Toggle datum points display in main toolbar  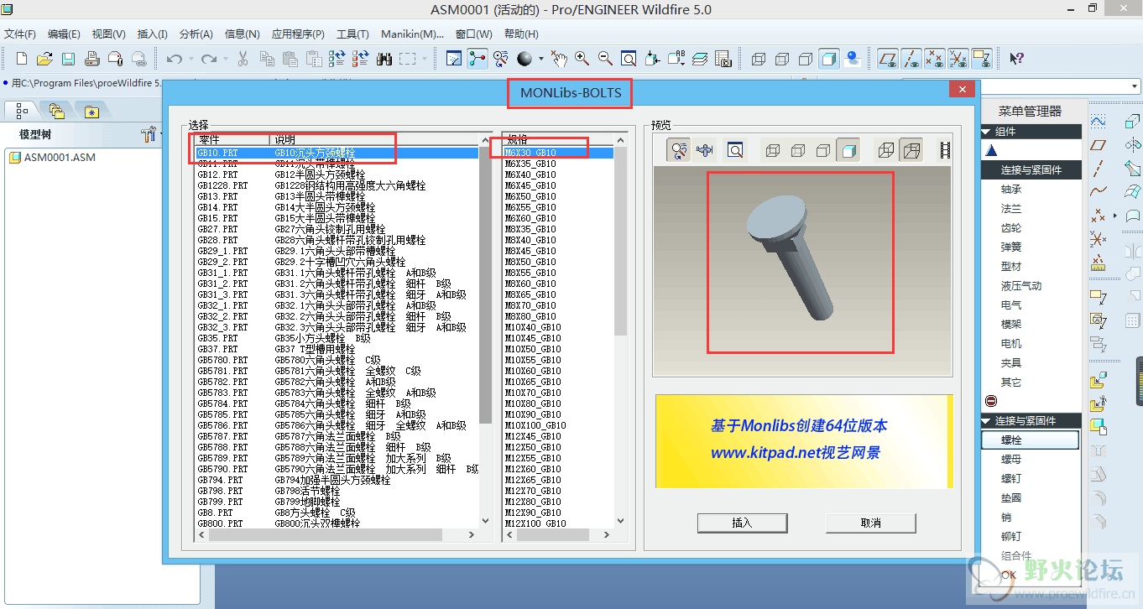point(934,59)
